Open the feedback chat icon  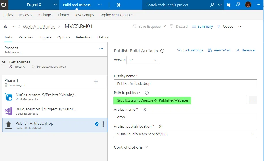tap(238, 5)
